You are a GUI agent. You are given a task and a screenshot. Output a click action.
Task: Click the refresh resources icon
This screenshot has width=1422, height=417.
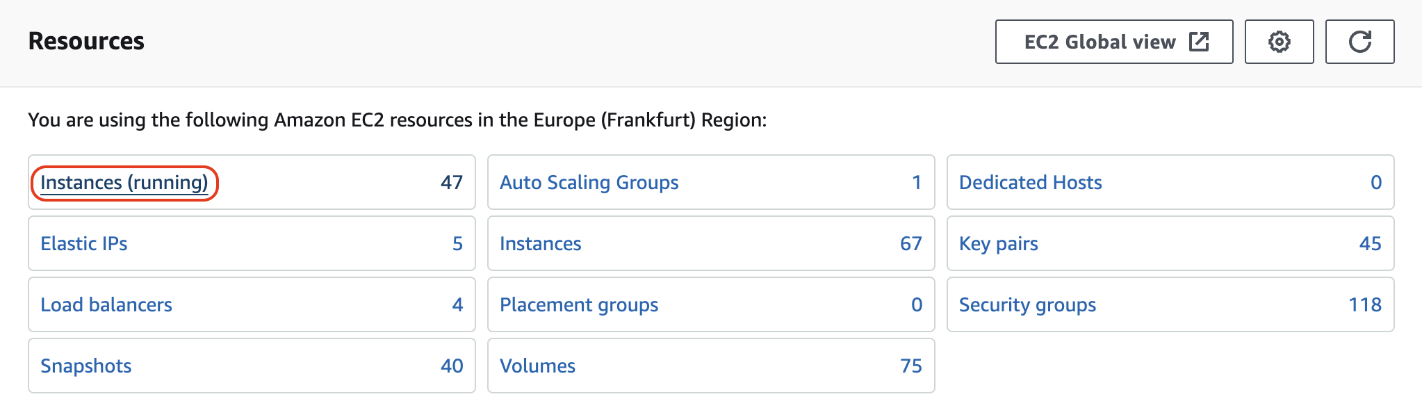pos(1359,42)
